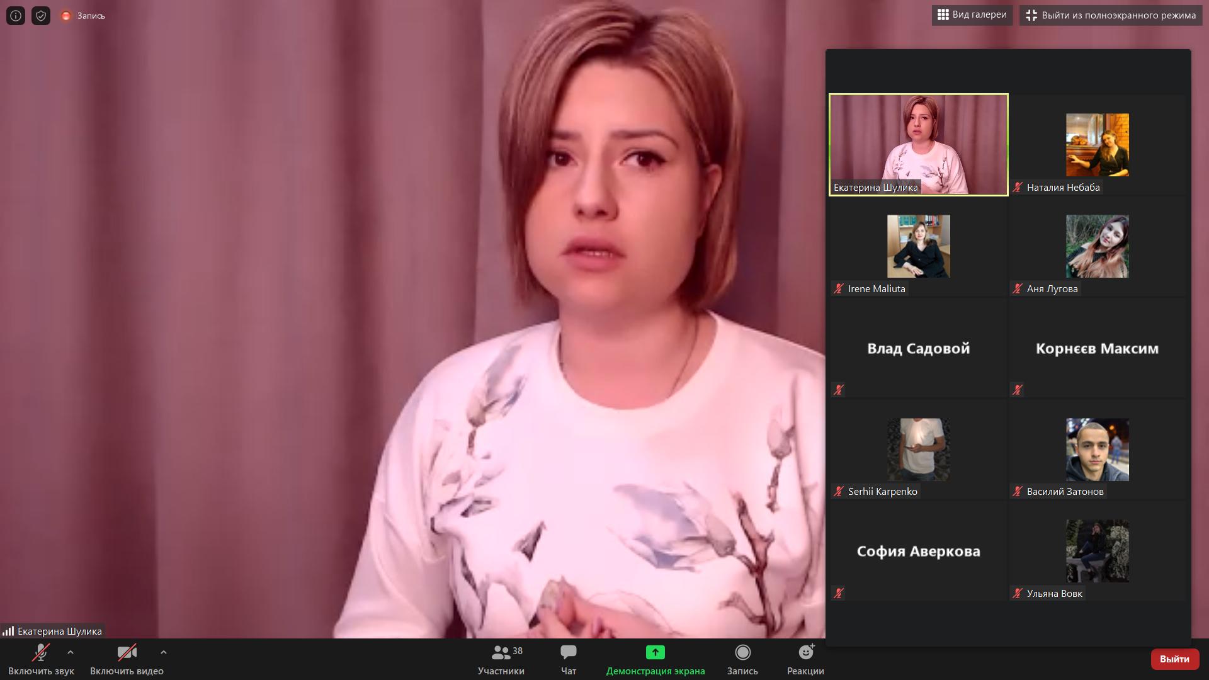Click the Serhii Karpenko name label
The height and width of the screenshot is (680, 1209).
click(882, 491)
